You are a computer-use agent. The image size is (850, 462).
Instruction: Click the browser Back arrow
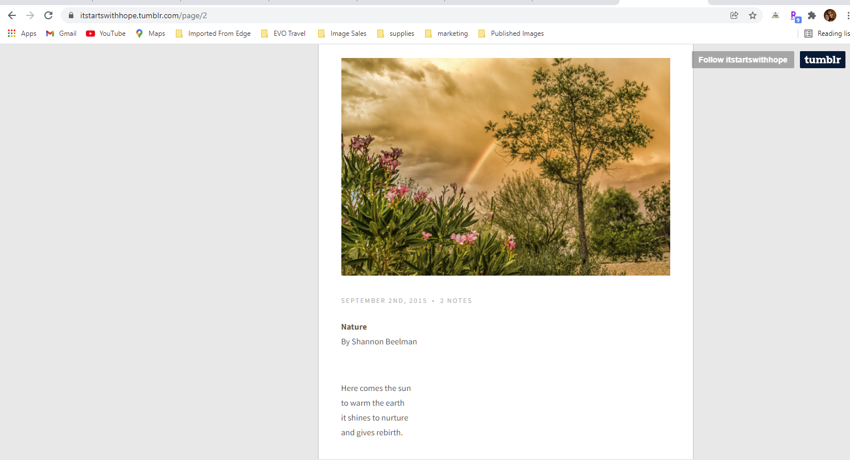point(12,15)
